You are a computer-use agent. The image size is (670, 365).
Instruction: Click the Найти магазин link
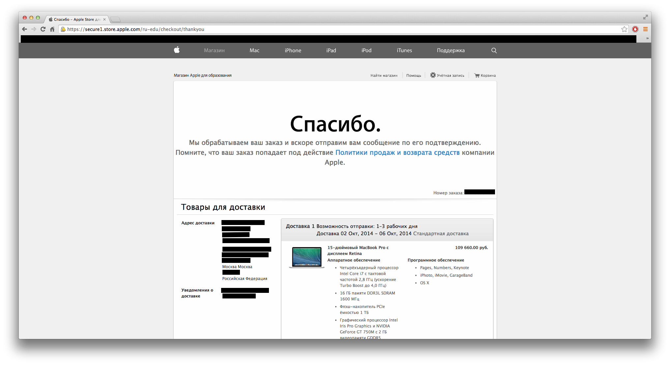384,75
